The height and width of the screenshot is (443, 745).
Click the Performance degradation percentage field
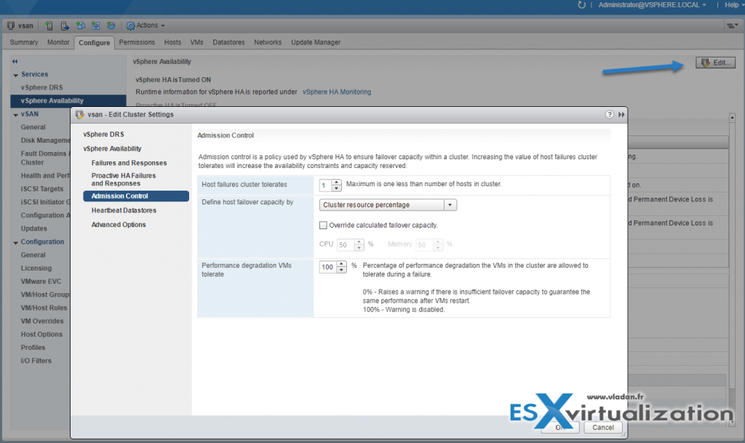[328, 267]
